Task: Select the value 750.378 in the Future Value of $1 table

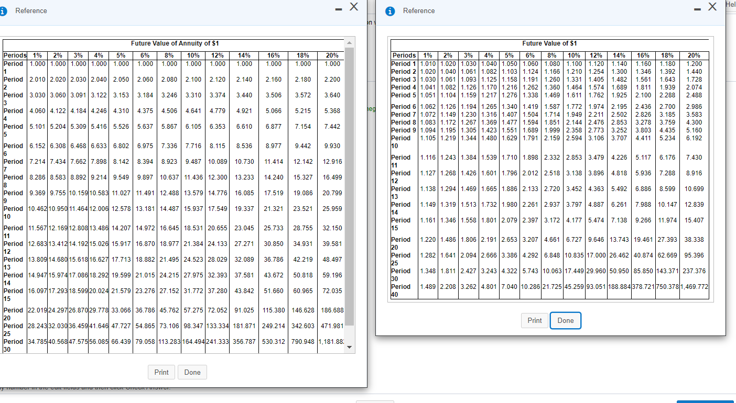Action: click(x=667, y=287)
